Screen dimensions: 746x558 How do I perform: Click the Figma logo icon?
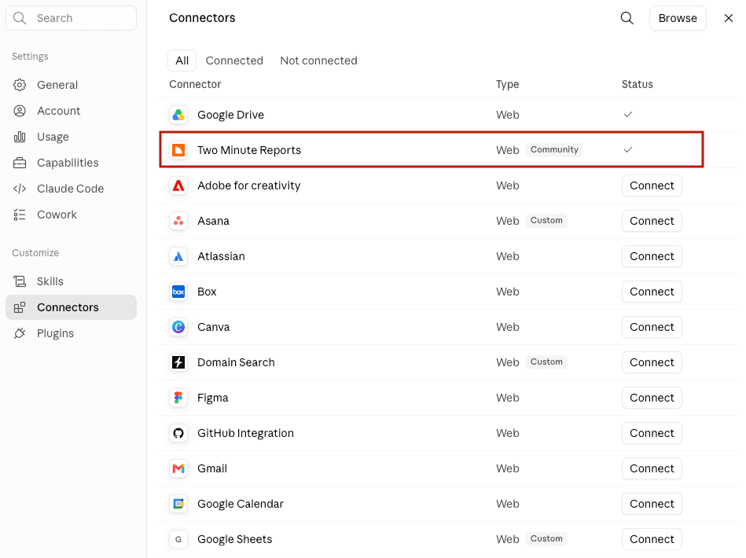point(178,398)
